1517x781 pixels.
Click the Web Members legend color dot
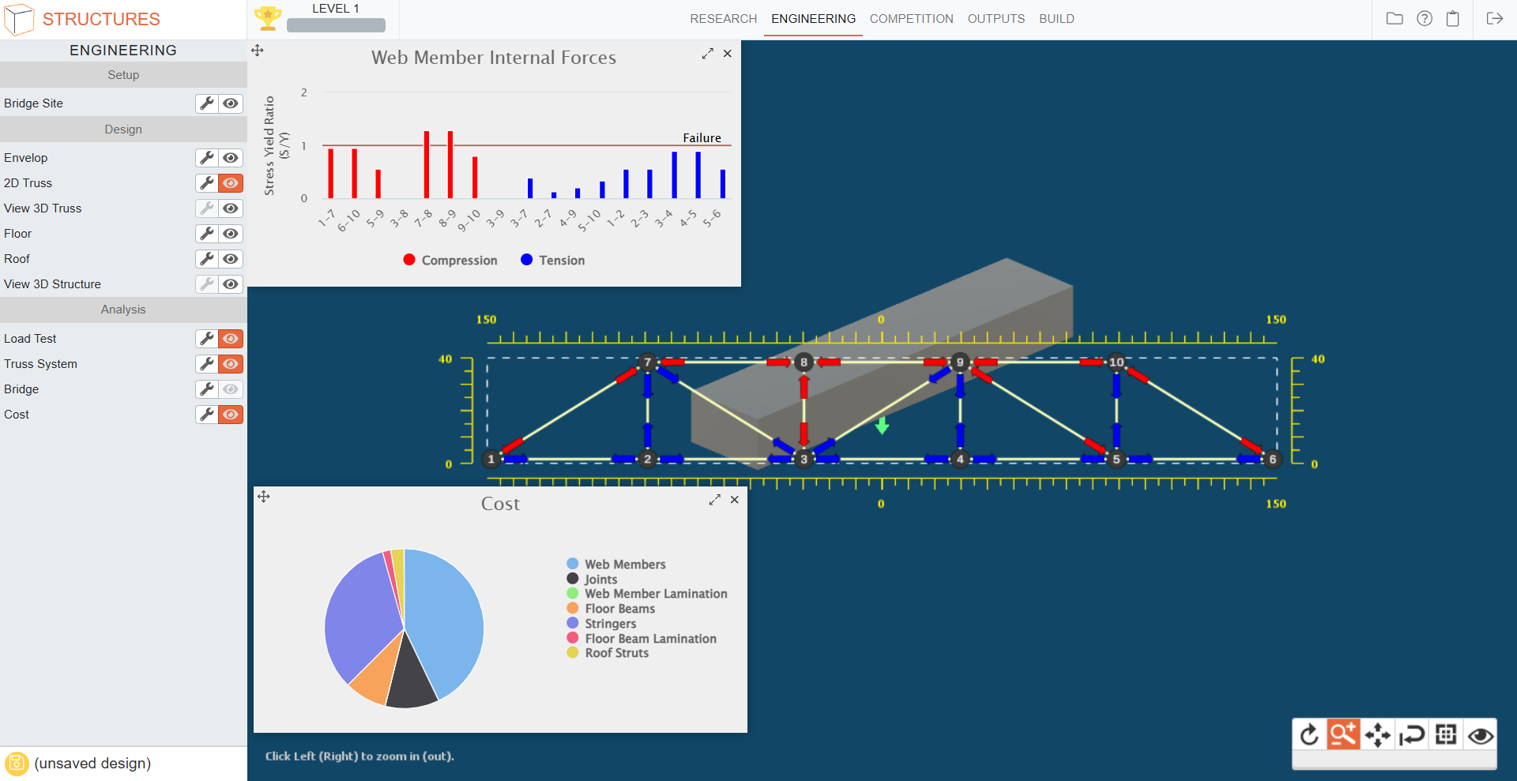tap(573, 564)
